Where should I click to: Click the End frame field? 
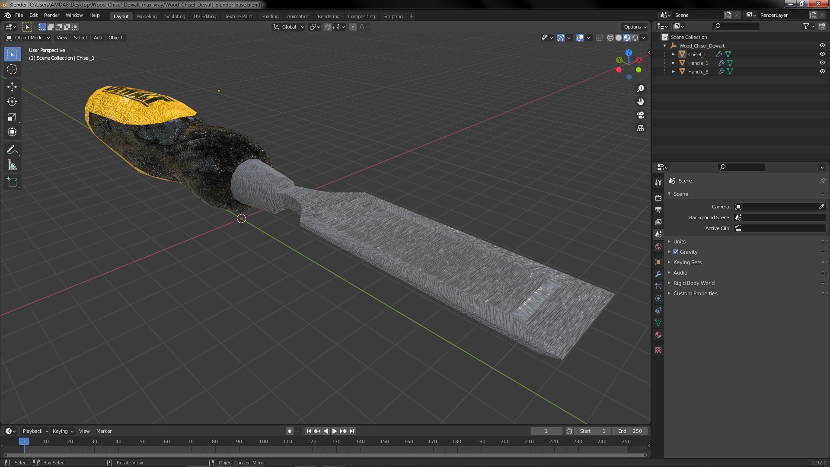coord(630,431)
